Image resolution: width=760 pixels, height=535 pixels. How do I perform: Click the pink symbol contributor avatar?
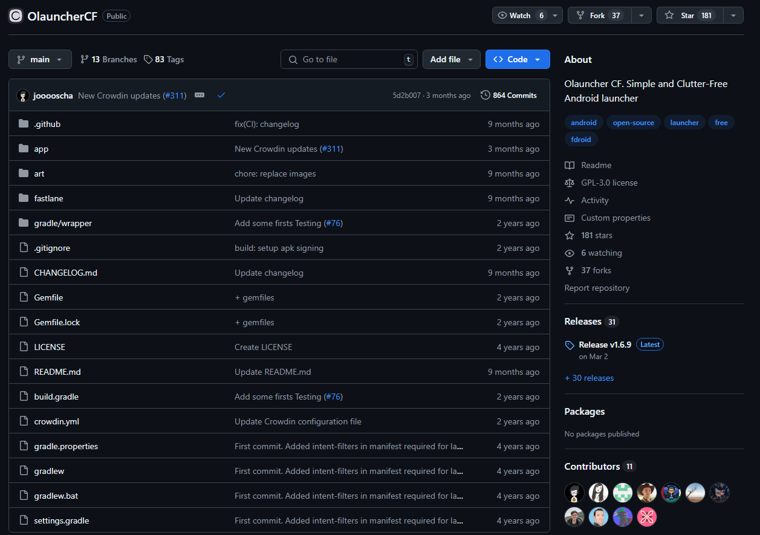[x=647, y=517]
